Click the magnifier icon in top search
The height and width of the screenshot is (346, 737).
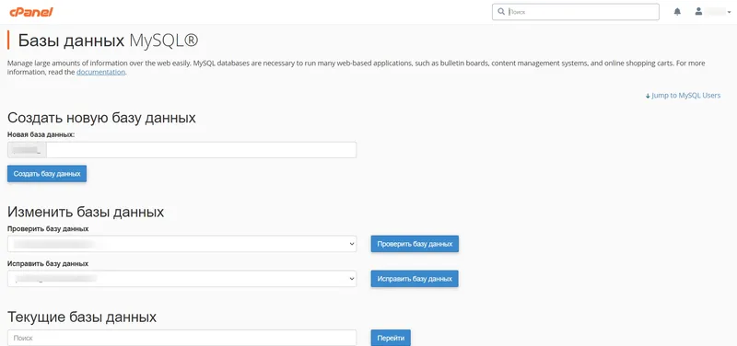point(500,12)
